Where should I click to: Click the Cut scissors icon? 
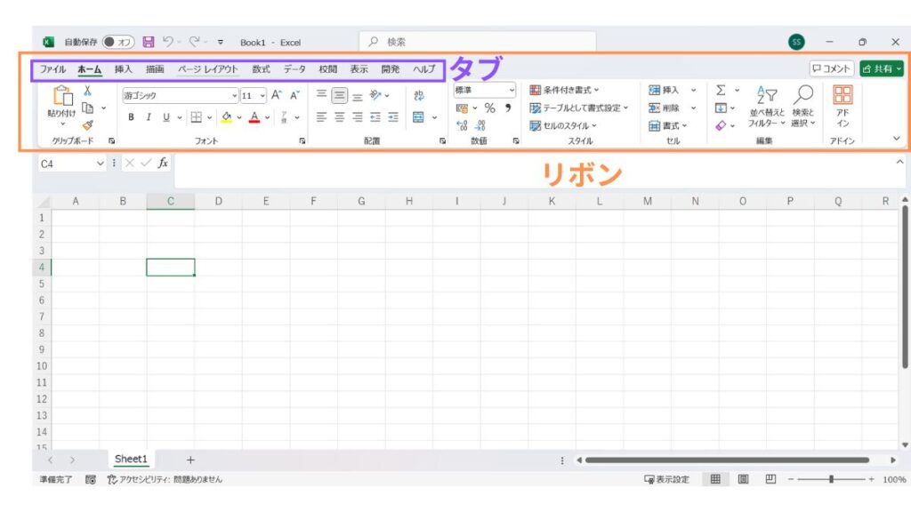tap(87, 91)
